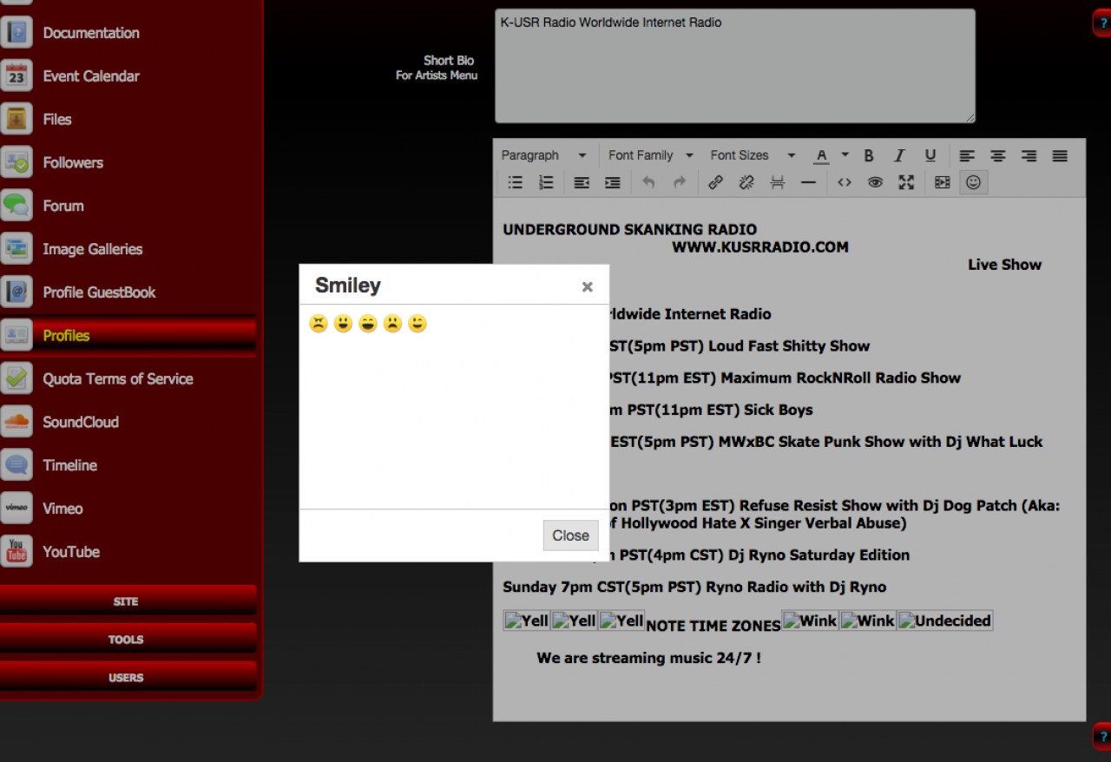Open the Font Family dropdown
This screenshot has height=762, width=1111.
(651, 155)
